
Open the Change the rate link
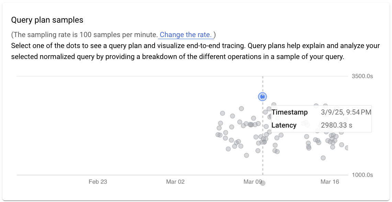(186, 35)
